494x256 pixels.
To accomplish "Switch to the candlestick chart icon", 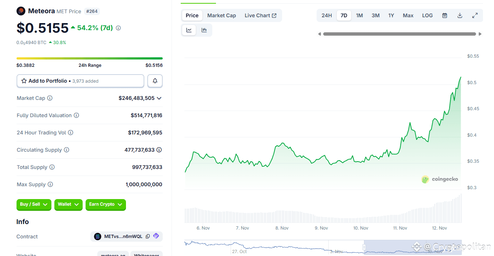I will coord(204,30).
